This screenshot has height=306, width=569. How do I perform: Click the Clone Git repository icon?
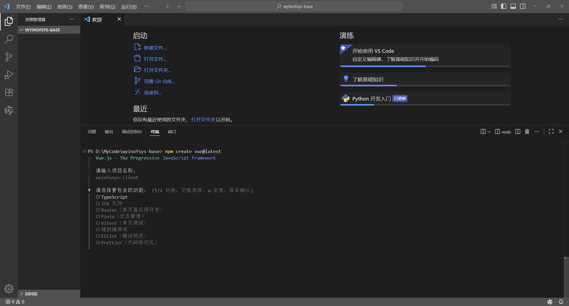pos(137,81)
